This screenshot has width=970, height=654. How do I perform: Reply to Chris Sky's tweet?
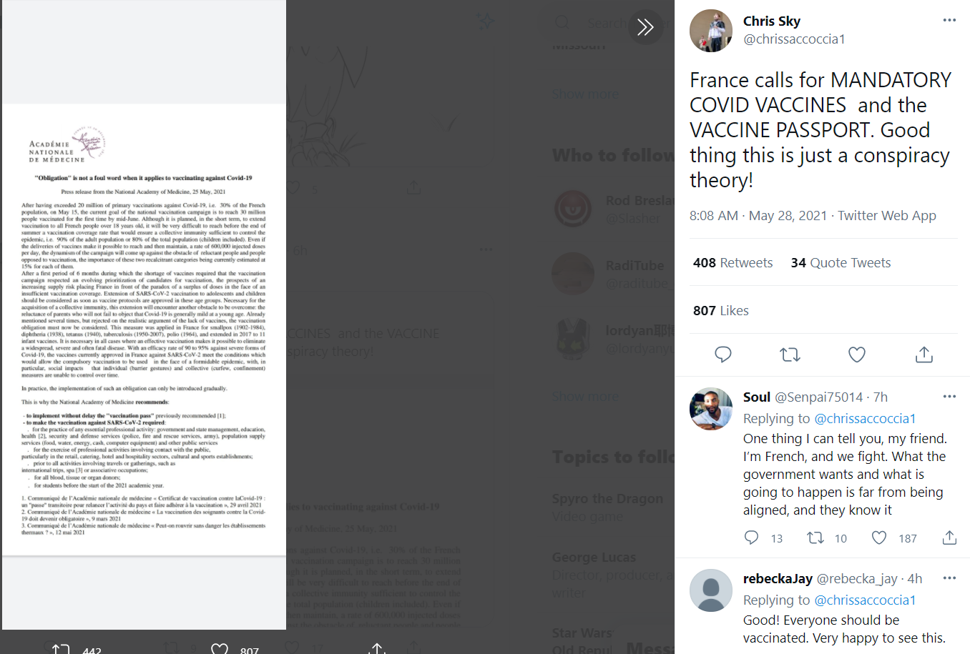723,354
